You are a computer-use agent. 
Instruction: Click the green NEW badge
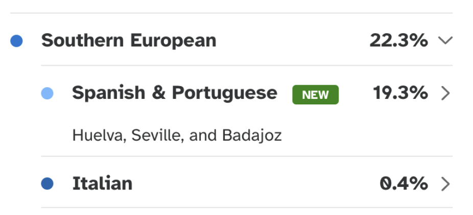pos(315,94)
